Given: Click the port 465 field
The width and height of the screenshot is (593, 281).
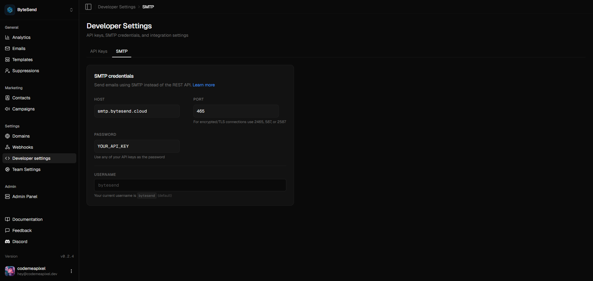Looking at the screenshot, I should click(x=236, y=111).
